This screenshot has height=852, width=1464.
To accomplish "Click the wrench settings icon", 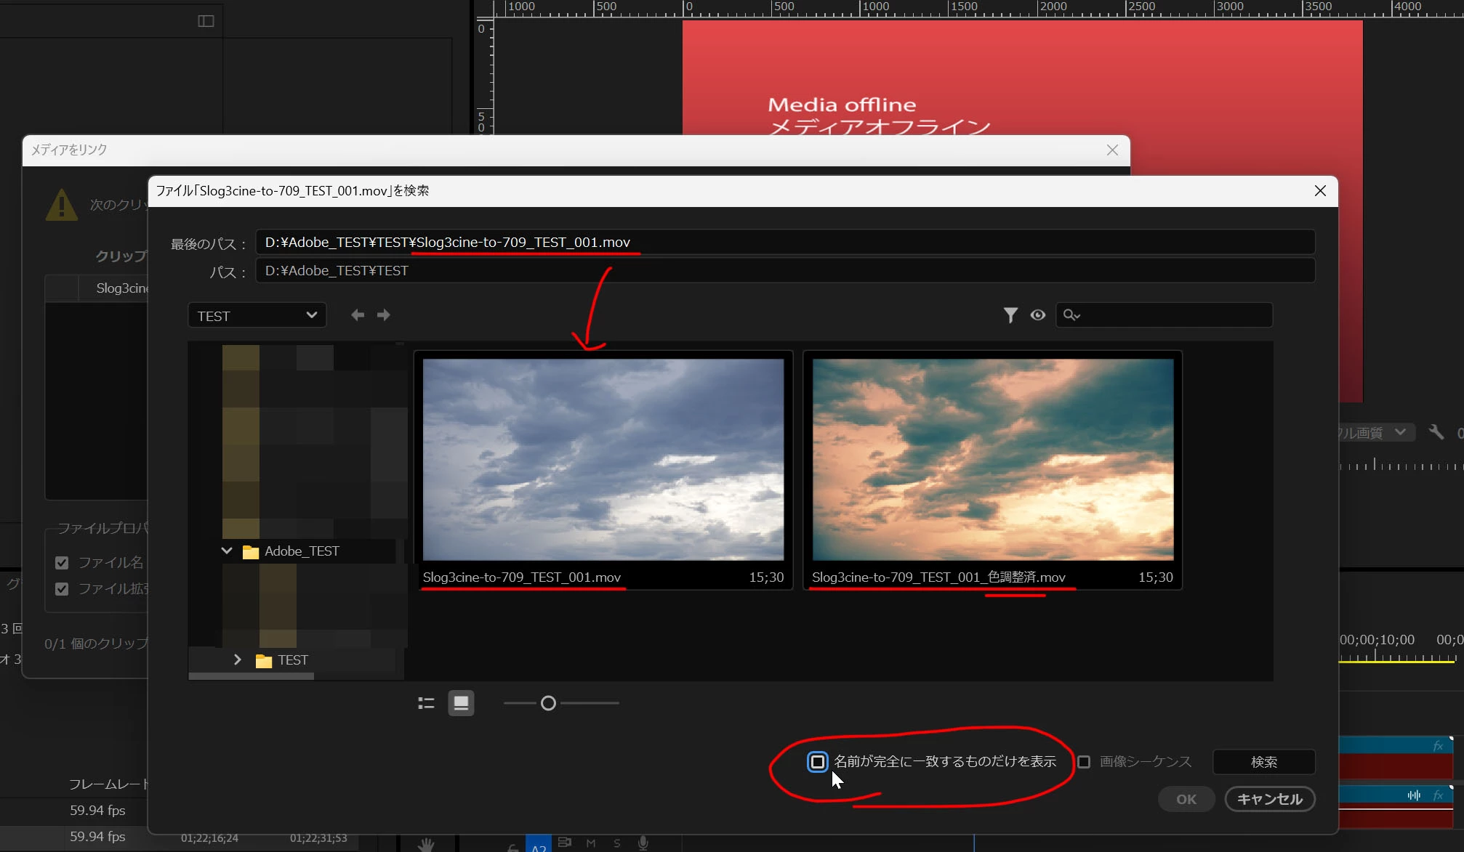I will tap(1436, 432).
